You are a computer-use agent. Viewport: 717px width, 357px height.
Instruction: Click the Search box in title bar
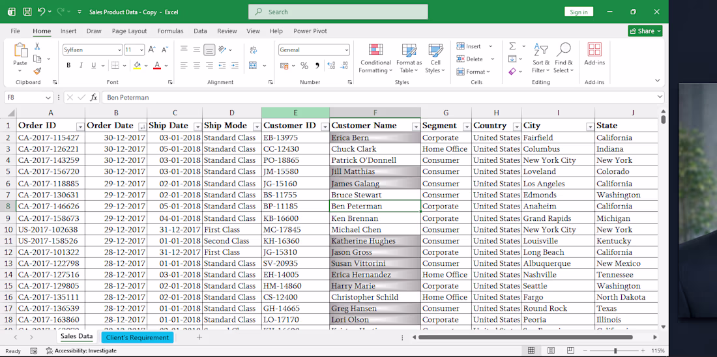tap(338, 12)
